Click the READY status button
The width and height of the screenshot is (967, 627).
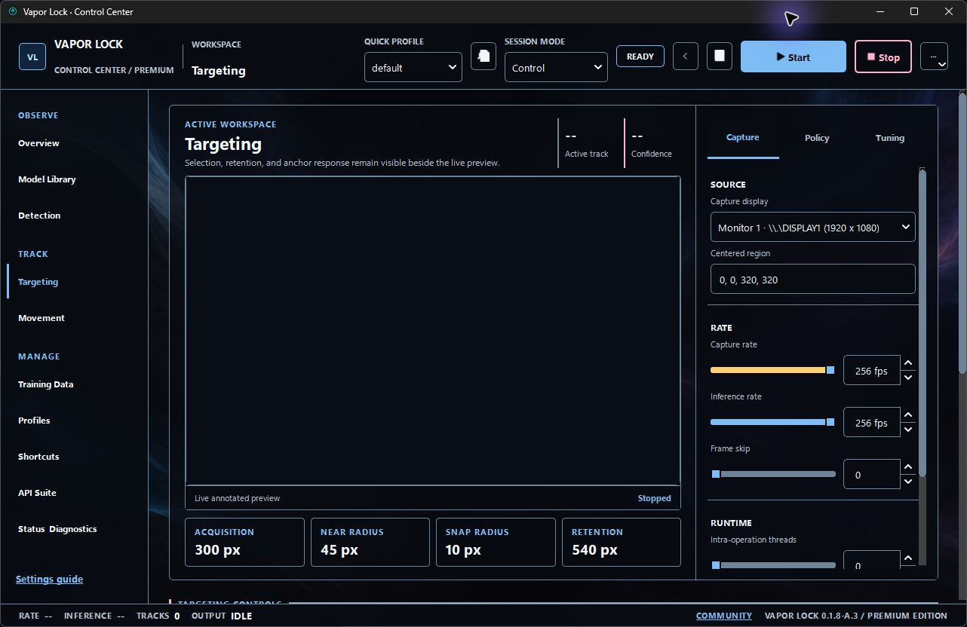pos(640,57)
